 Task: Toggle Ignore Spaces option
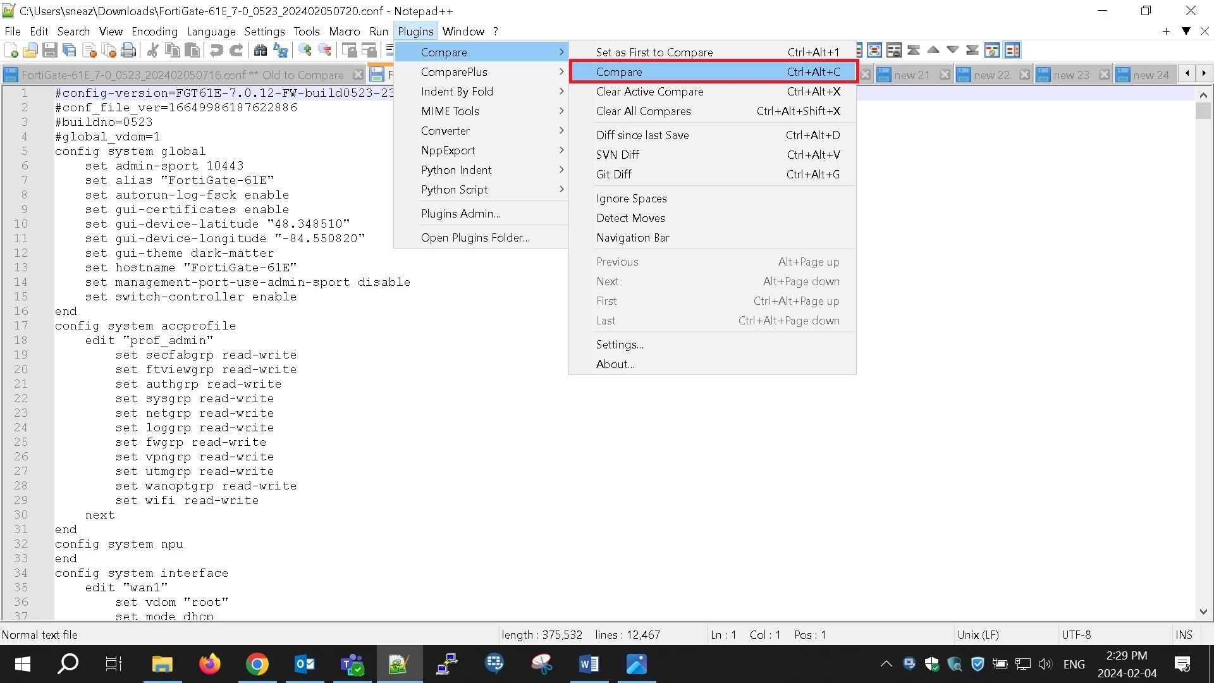click(x=713, y=199)
